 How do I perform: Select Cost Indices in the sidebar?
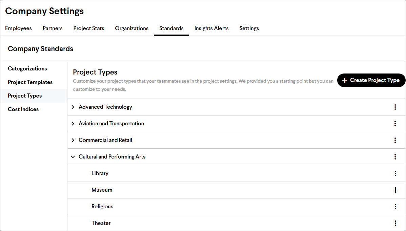click(23, 109)
